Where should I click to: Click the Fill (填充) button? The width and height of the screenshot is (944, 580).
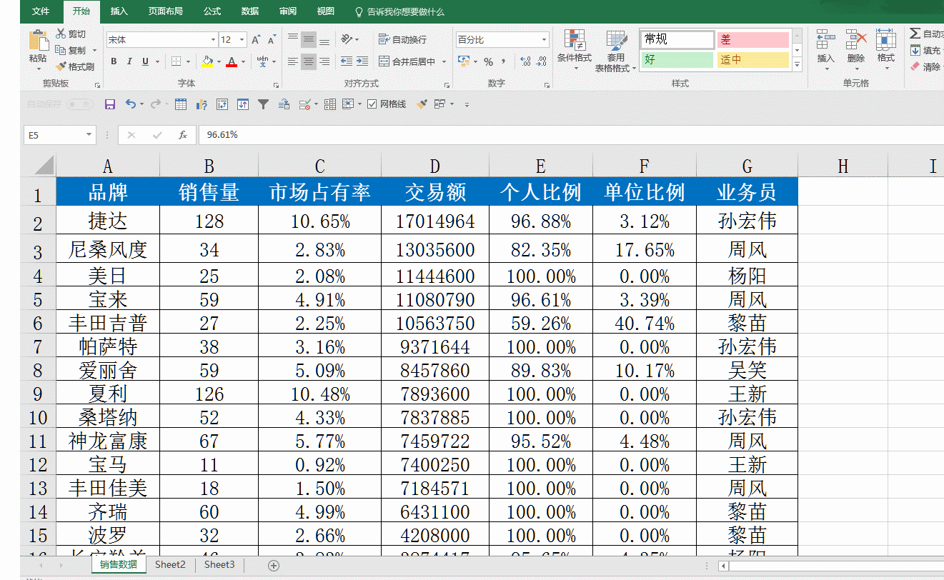point(927,50)
